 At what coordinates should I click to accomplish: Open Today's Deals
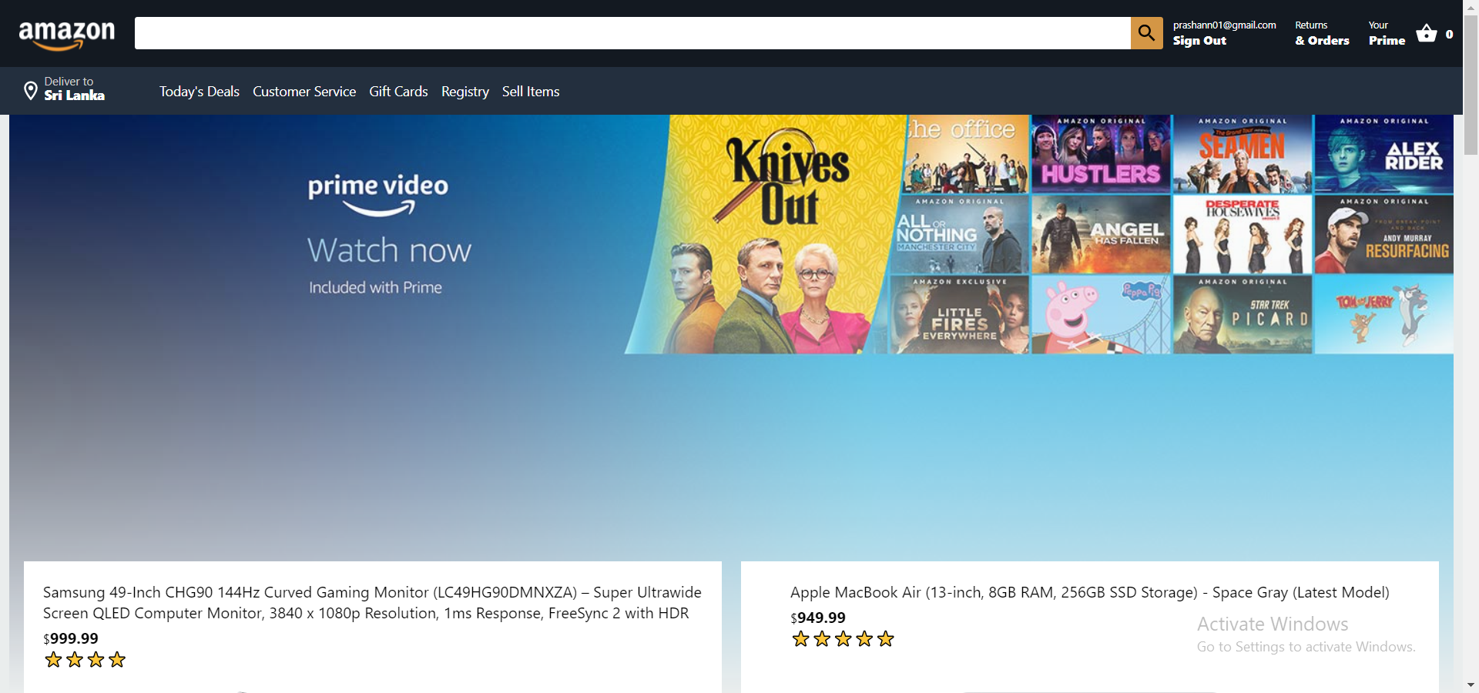200,92
